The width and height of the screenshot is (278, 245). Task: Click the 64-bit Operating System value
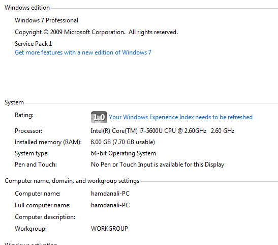tap(123, 153)
